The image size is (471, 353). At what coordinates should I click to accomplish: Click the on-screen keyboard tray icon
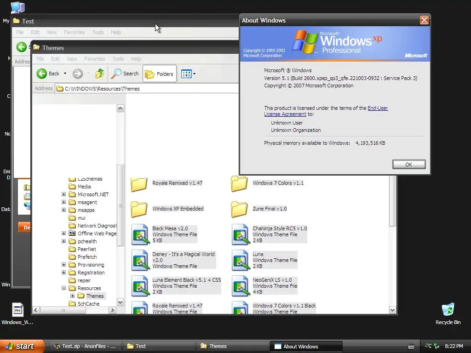pos(411,347)
